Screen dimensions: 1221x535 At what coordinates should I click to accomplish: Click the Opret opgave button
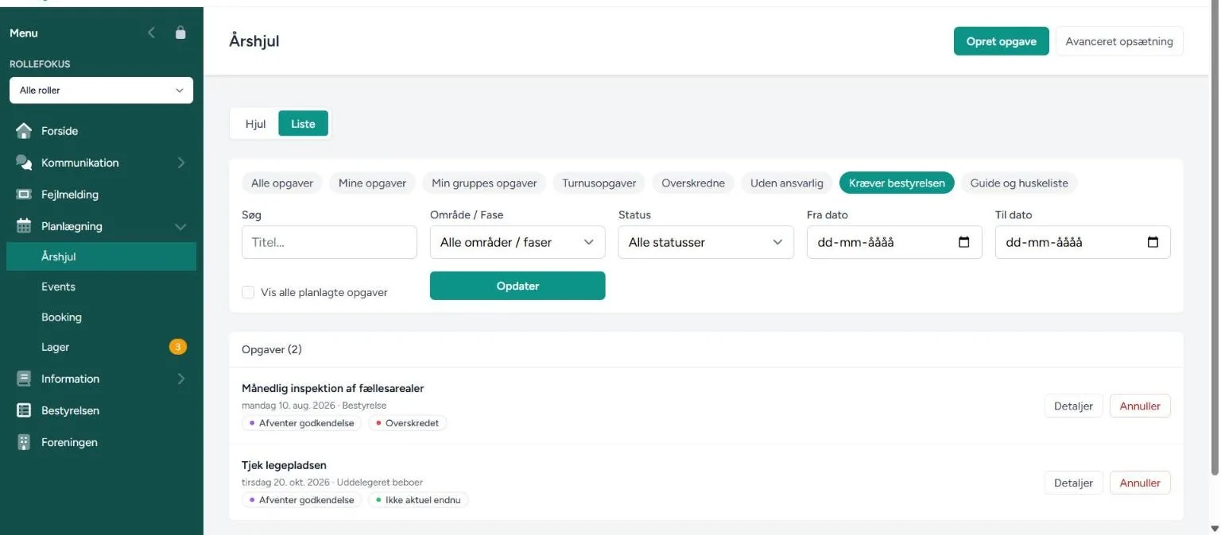coord(1002,41)
